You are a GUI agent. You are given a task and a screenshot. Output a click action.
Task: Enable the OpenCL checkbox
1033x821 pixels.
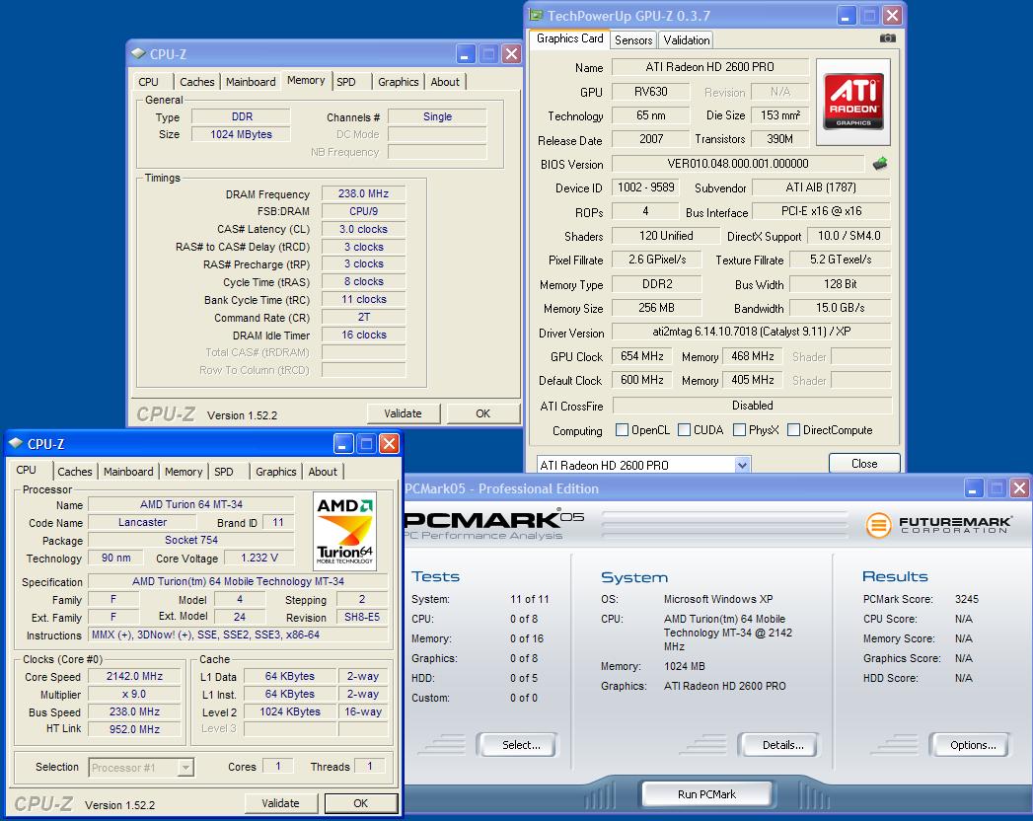point(622,429)
